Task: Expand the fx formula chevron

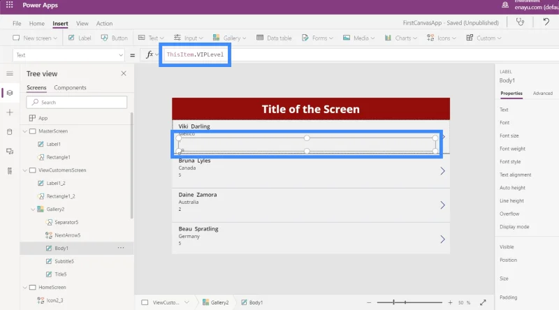Action: (157, 54)
